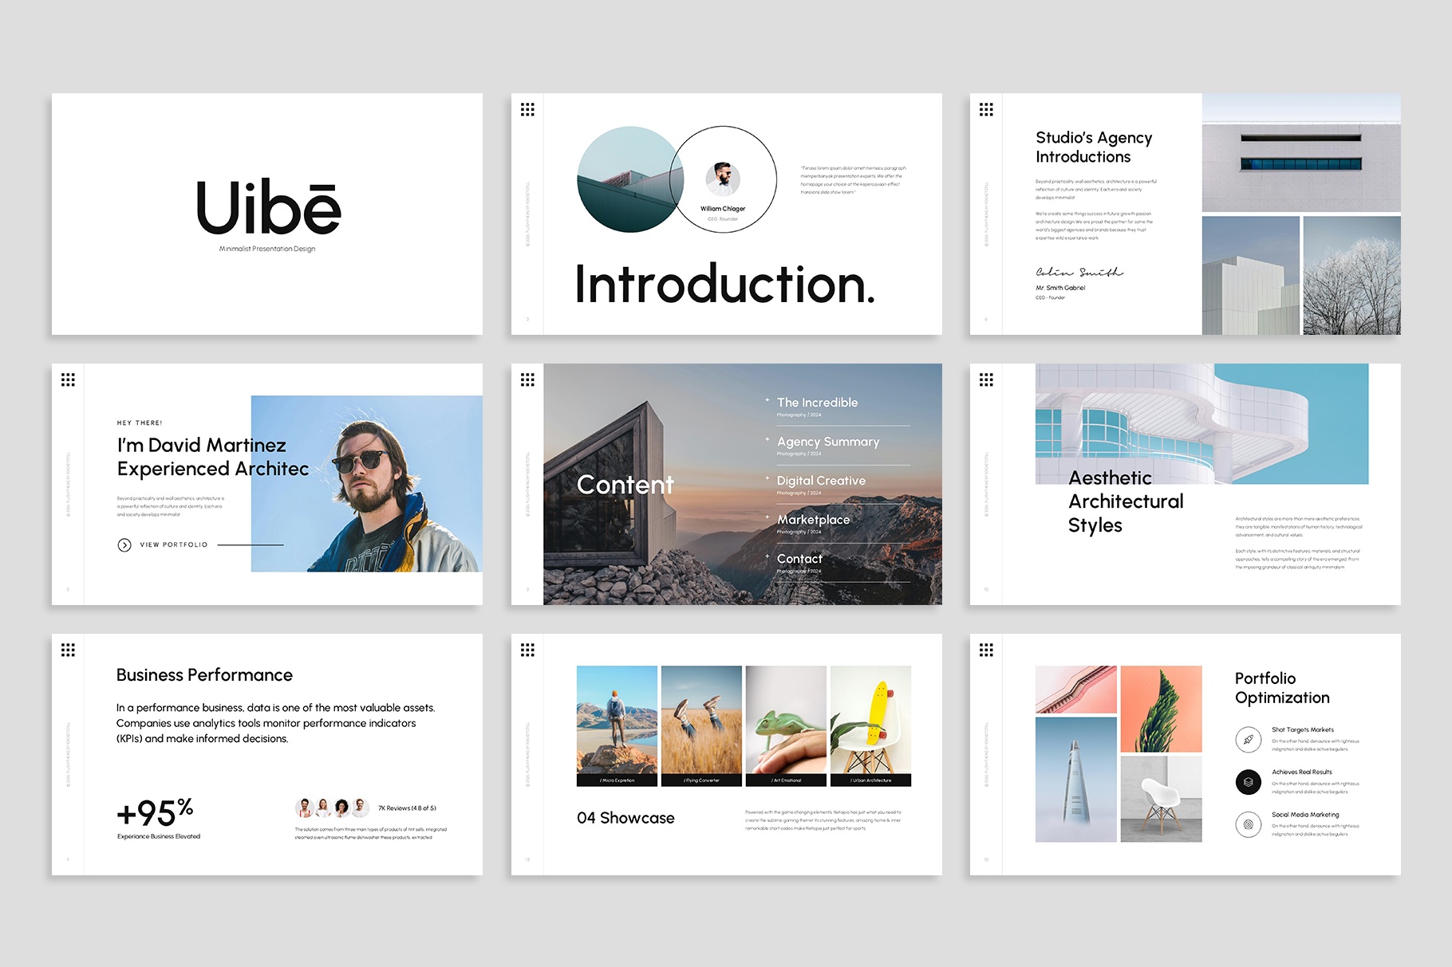Expand The Incredible entry via its plus marker
Image resolution: width=1452 pixels, height=967 pixels.
click(x=767, y=402)
